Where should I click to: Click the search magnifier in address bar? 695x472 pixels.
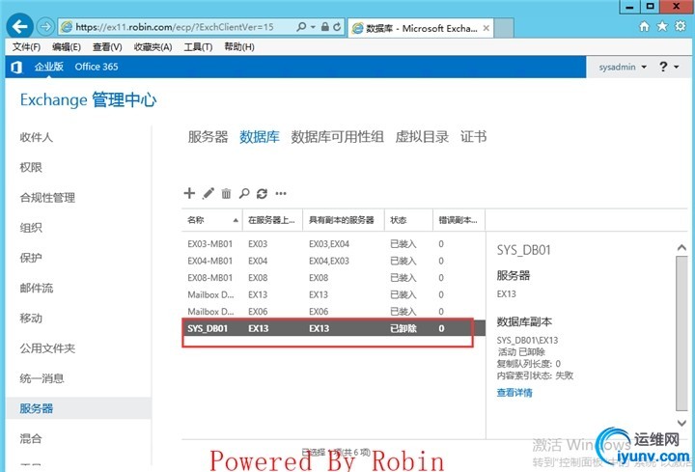pyautogui.click(x=301, y=27)
